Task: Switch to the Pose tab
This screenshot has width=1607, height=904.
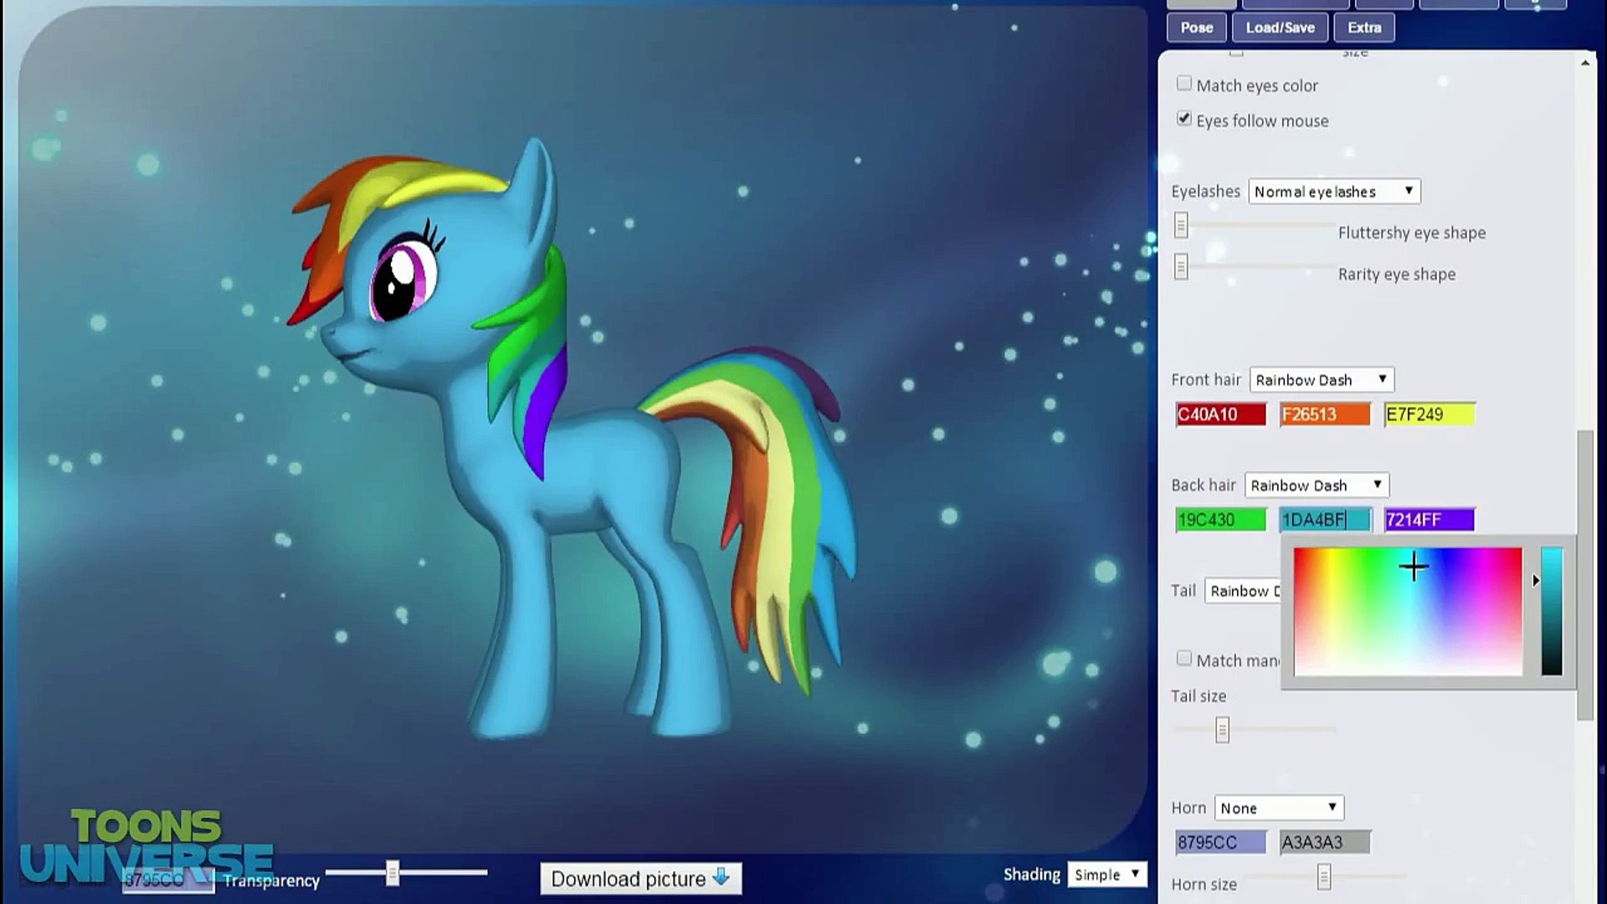Action: [x=1196, y=28]
